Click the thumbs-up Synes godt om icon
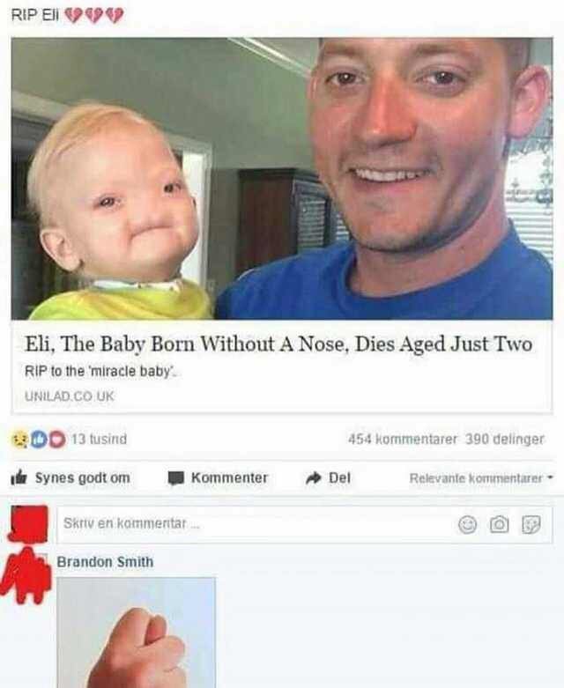Viewport: 564px width, 688px height. pyautogui.click(x=19, y=477)
